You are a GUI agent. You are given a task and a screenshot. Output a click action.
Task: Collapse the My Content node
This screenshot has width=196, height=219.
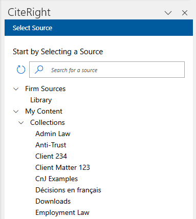click(16, 112)
